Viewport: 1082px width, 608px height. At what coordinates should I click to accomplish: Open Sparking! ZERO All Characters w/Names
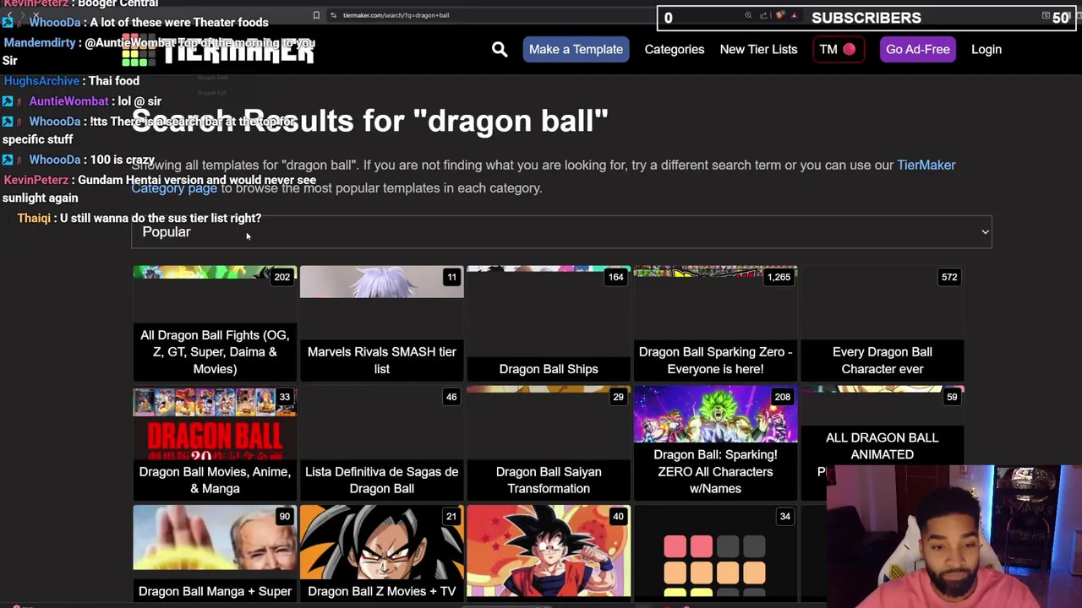[x=715, y=443]
